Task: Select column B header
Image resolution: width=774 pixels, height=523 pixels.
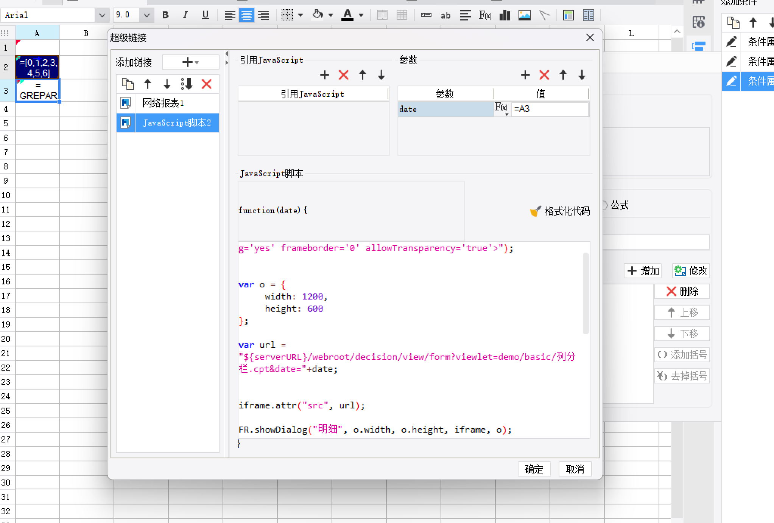Action: point(86,33)
